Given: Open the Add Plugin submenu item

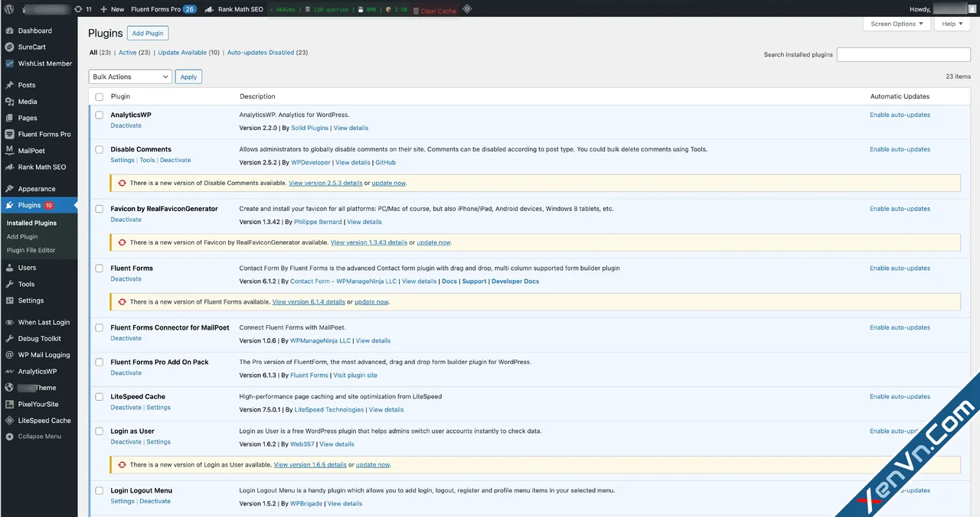Looking at the screenshot, I should (22, 236).
